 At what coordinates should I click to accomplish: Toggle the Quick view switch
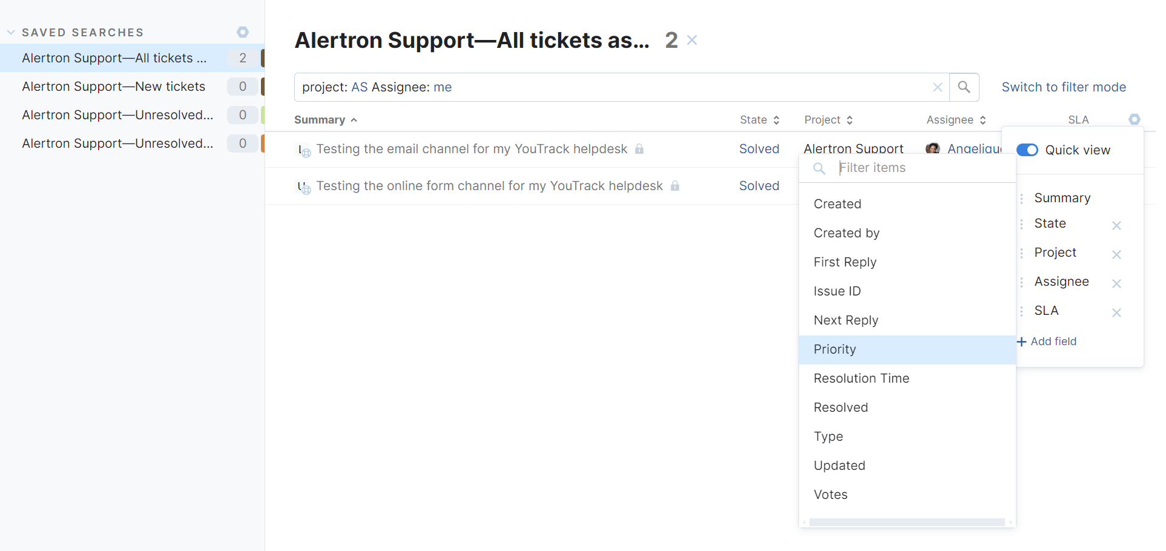click(x=1027, y=150)
